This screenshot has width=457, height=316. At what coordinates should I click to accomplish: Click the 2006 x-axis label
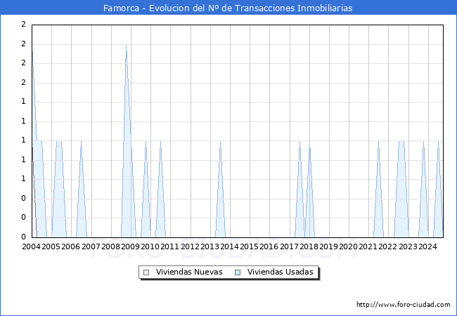71,246
